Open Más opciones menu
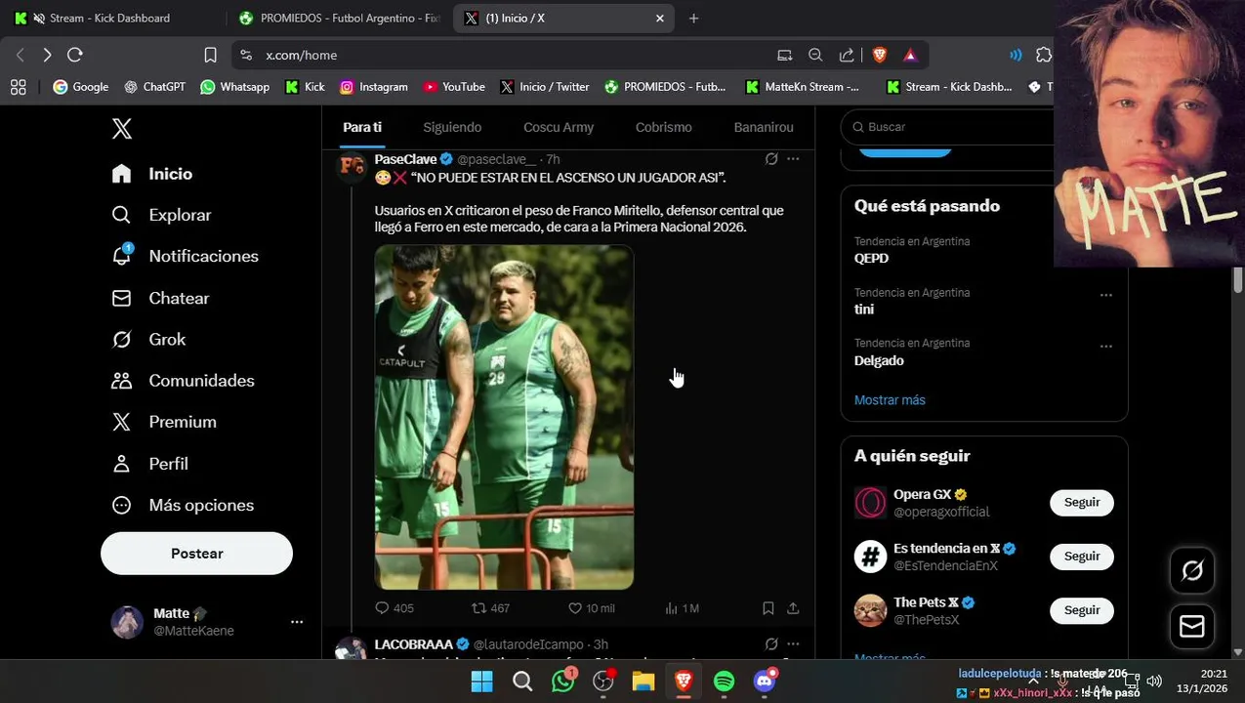 click(x=183, y=505)
